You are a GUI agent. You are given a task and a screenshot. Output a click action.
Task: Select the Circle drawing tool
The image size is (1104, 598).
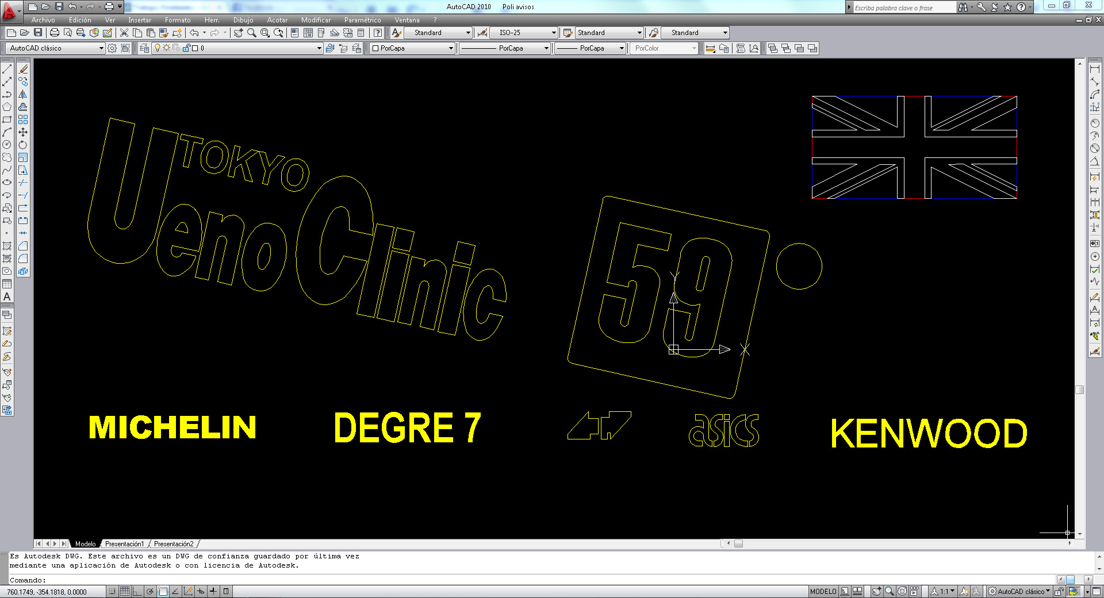coord(7,145)
